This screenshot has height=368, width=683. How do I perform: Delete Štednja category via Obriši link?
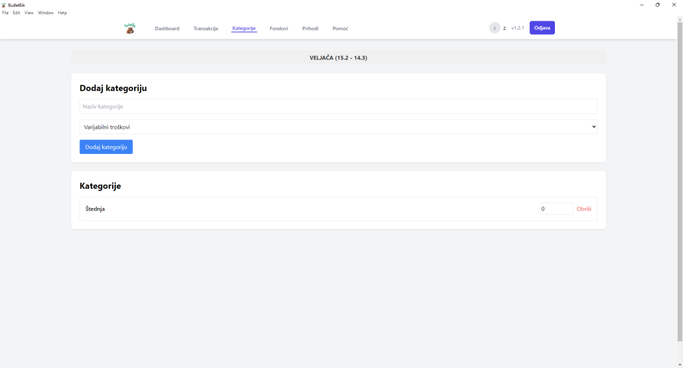[x=584, y=209]
